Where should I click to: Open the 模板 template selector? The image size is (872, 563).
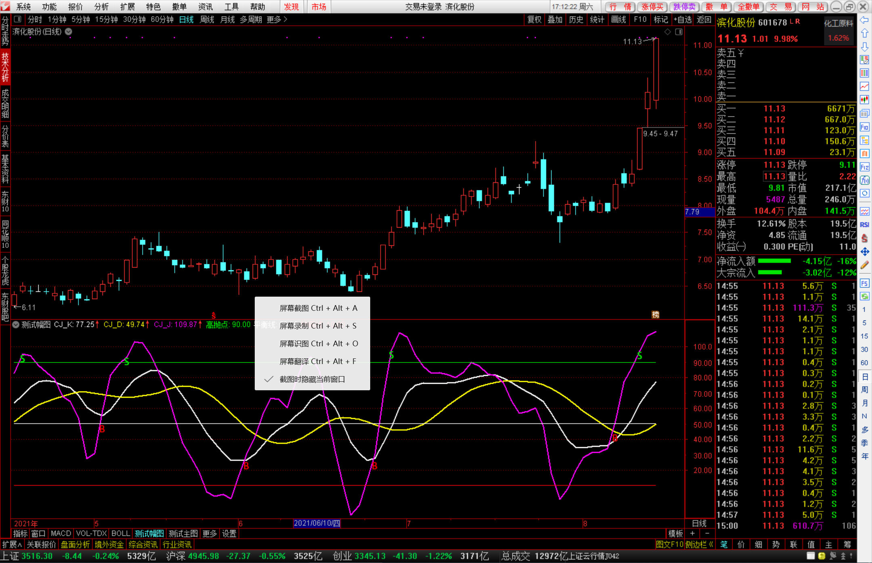pos(675,534)
